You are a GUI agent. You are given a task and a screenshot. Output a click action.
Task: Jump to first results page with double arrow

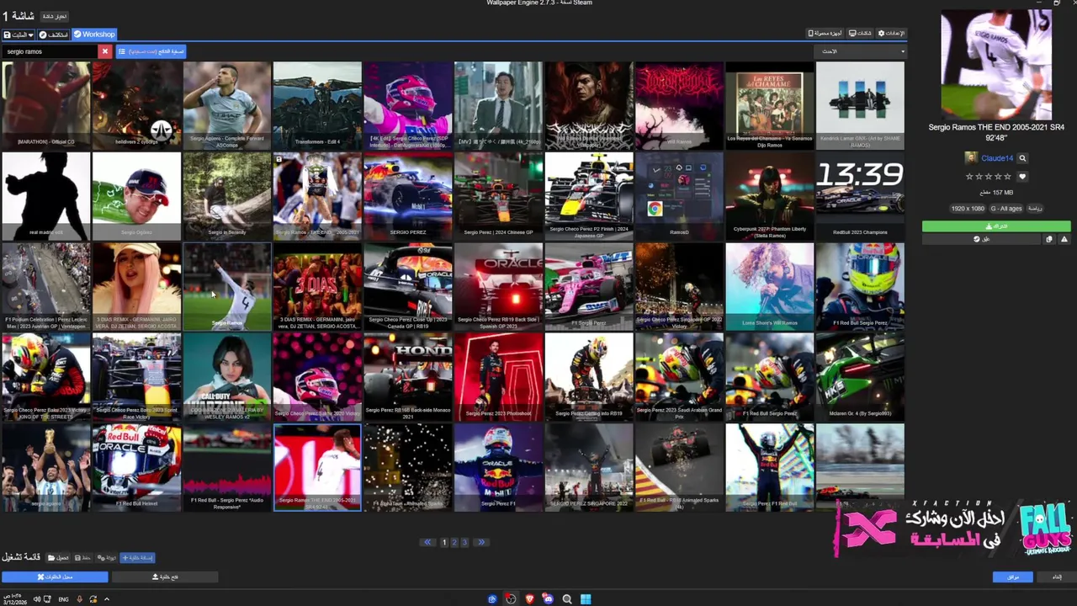click(428, 543)
